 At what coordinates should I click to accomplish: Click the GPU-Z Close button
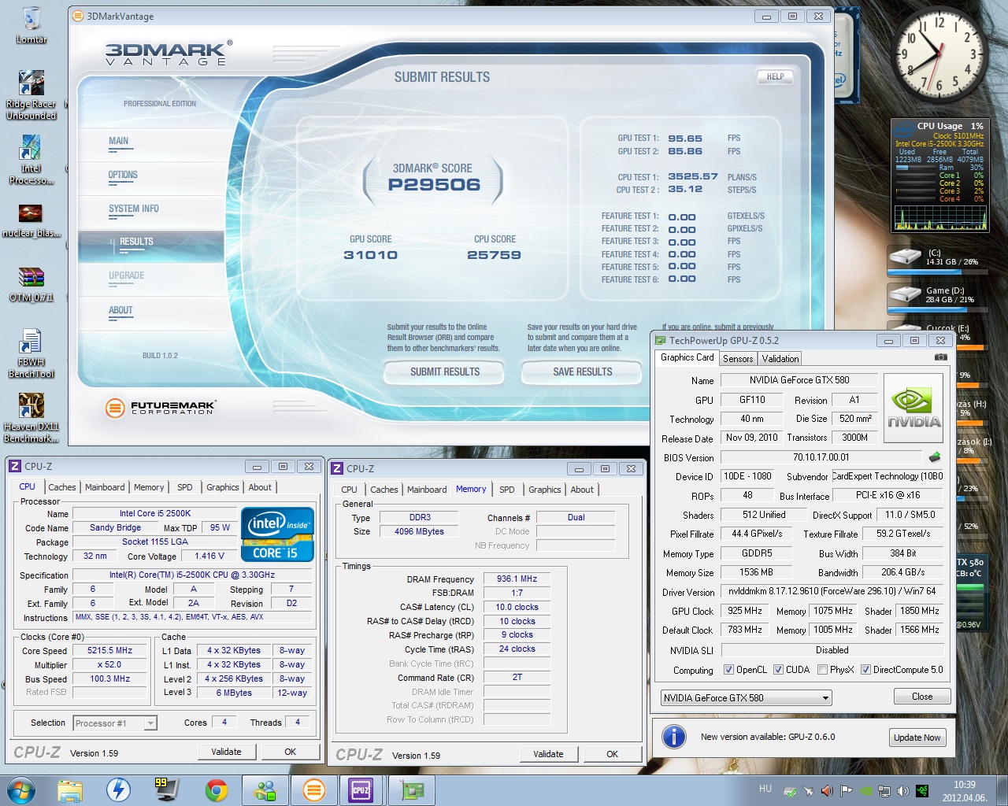[x=922, y=697]
